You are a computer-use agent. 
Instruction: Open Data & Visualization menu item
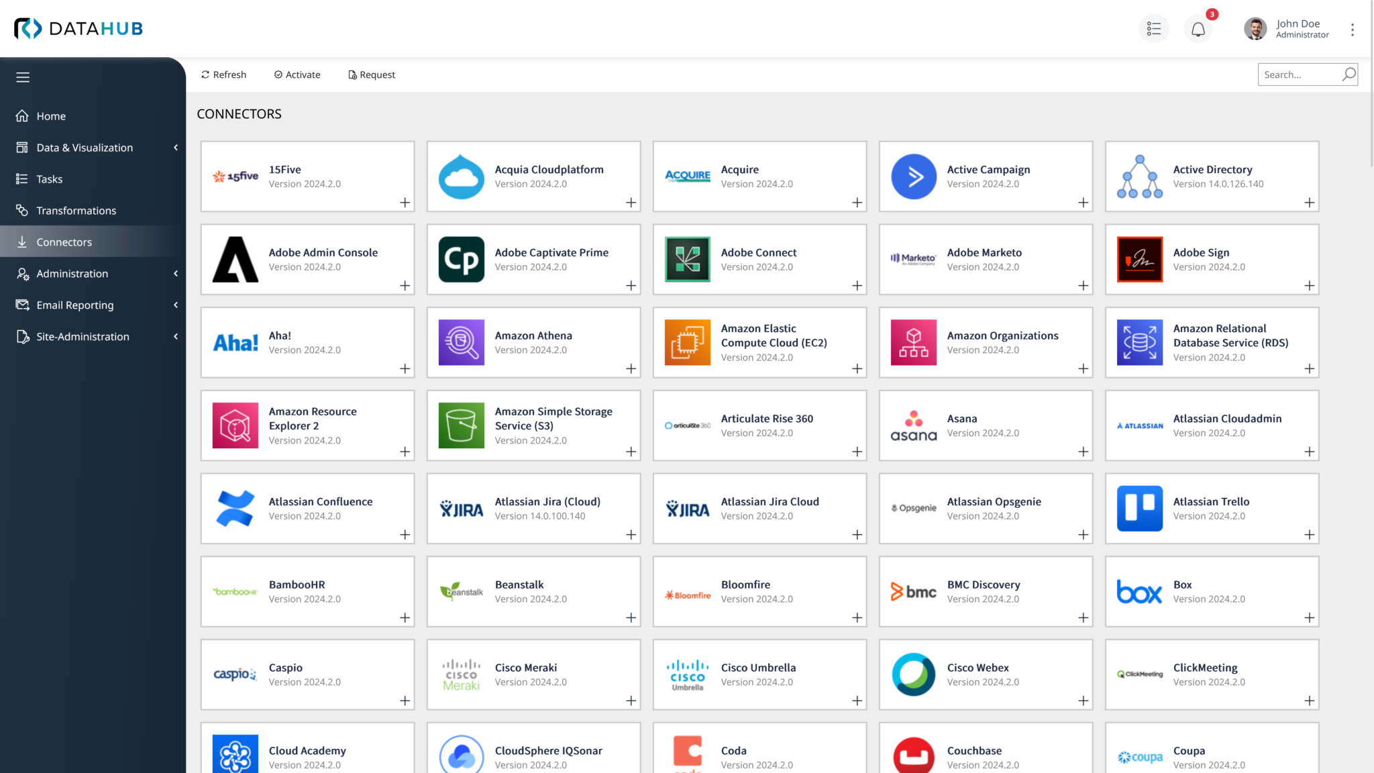click(x=93, y=148)
